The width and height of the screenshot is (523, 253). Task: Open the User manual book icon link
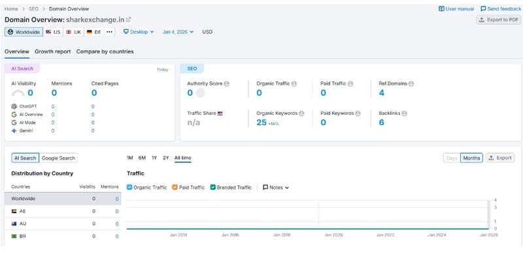[441, 9]
